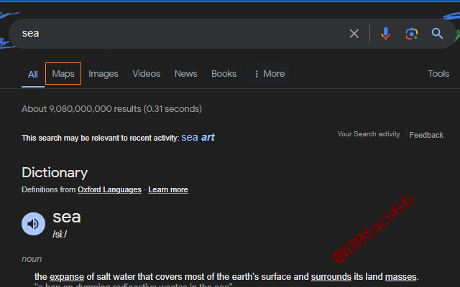The width and height of the screenshot is (460, 287).
Task: Switch to the Images tab
Action: (103, 74)
